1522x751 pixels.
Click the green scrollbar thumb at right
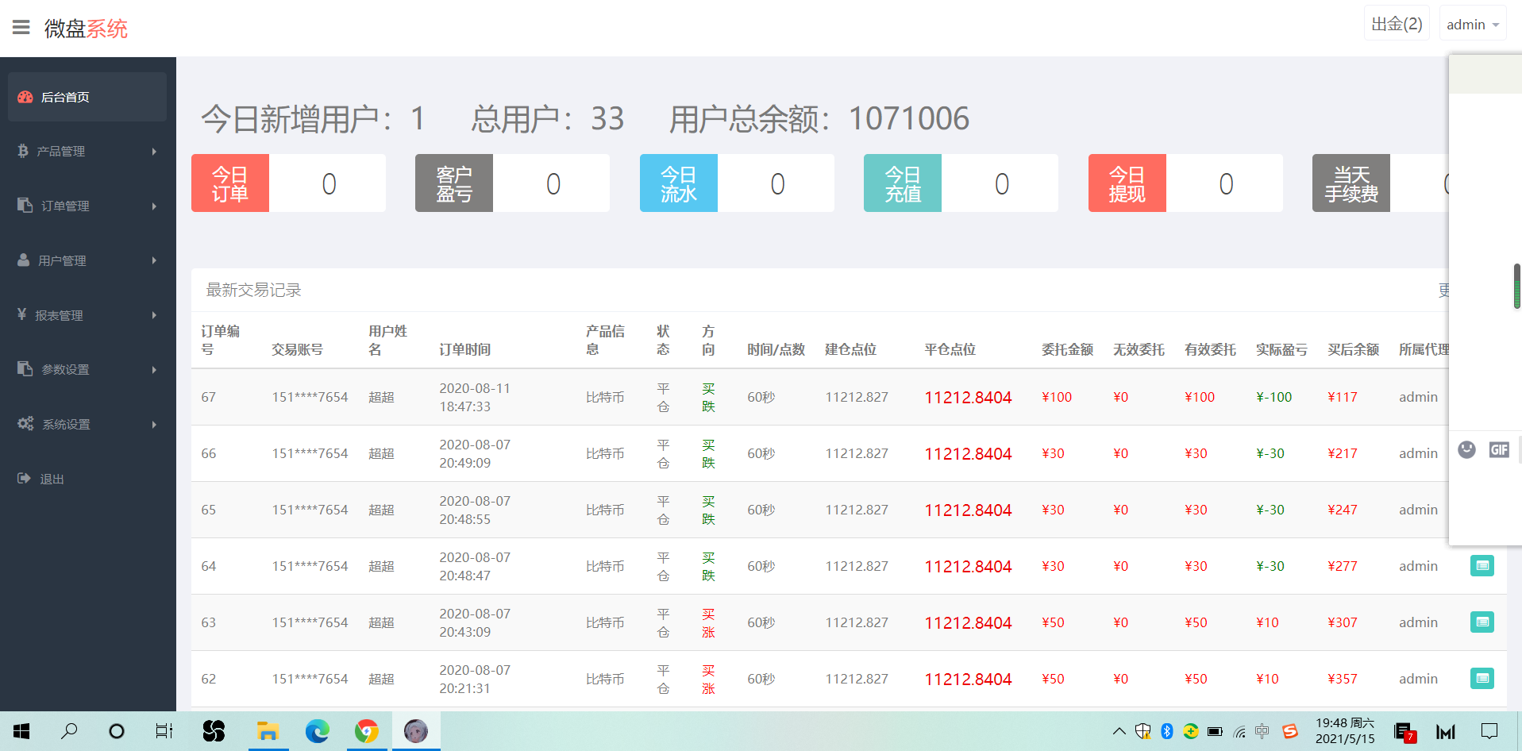pyautogui.click(x=1517, y=286)
